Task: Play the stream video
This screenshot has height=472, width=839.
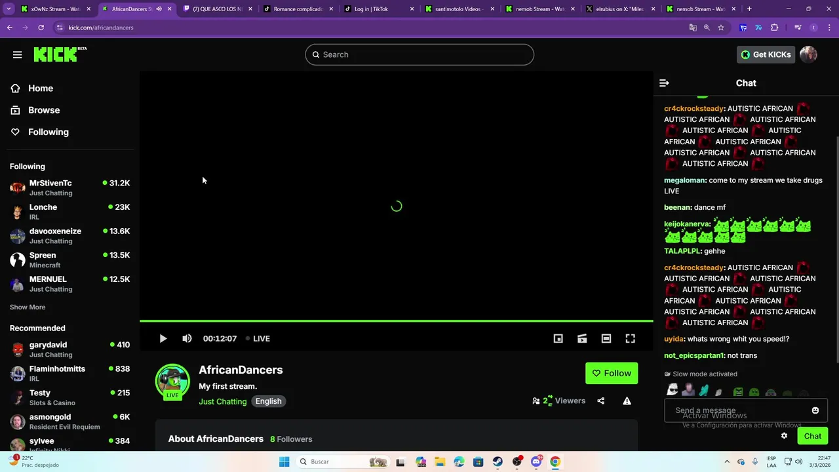Action: tap(163, 338)
